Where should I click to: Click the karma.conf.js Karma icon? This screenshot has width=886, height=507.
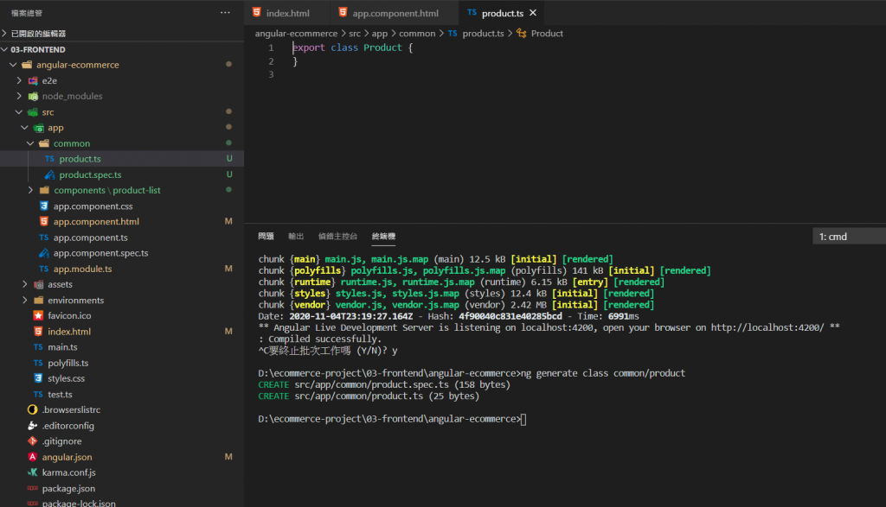coord(33,472)
